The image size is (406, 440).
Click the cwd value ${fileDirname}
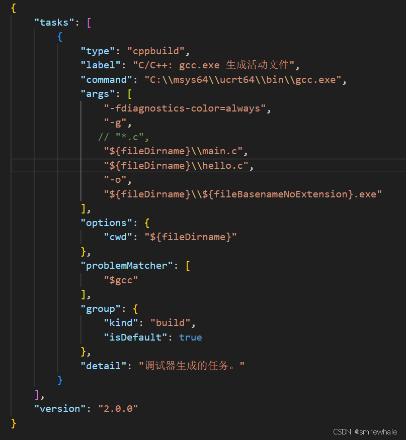191,237
